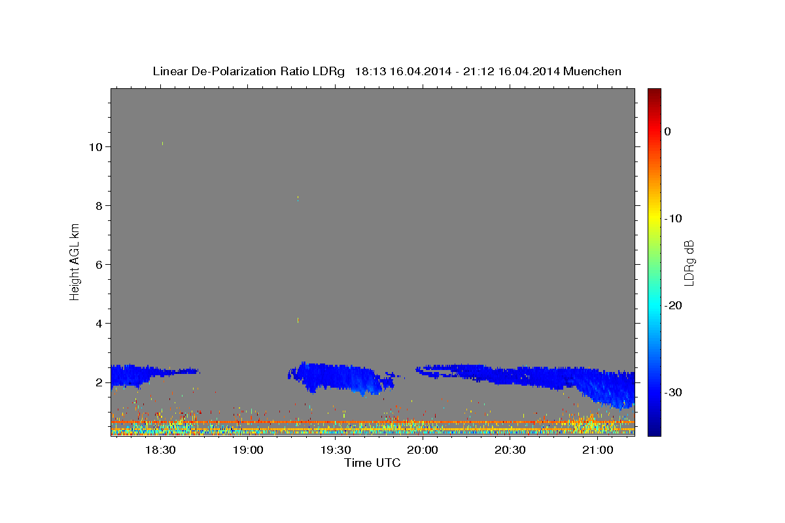Click the 10 km height tick label
The width and height of the screenshot is (785, 523).
[x=95, y=146]
